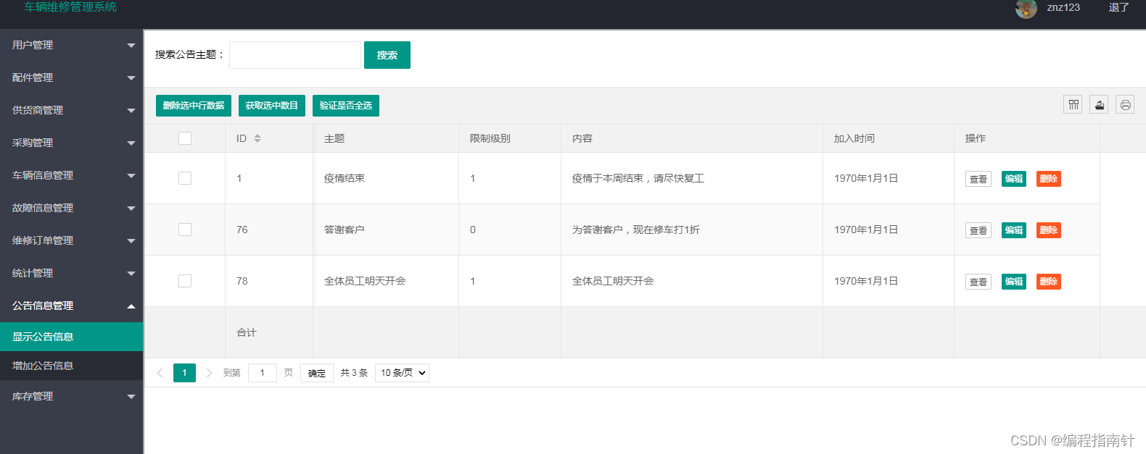Expand the 故障信息管理 menu

(71, 208)
